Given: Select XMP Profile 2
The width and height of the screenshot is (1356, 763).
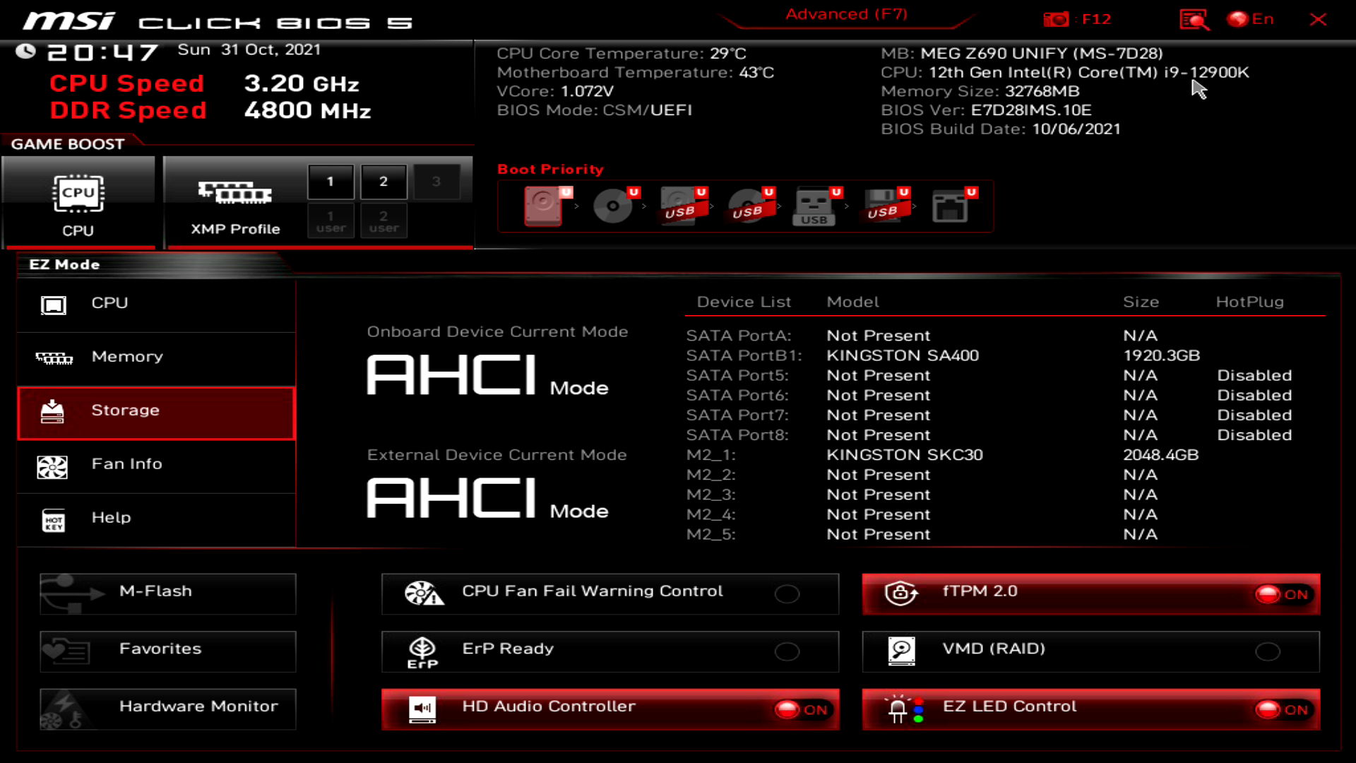Looking at the screenshot, I should (x=383, y=181).
